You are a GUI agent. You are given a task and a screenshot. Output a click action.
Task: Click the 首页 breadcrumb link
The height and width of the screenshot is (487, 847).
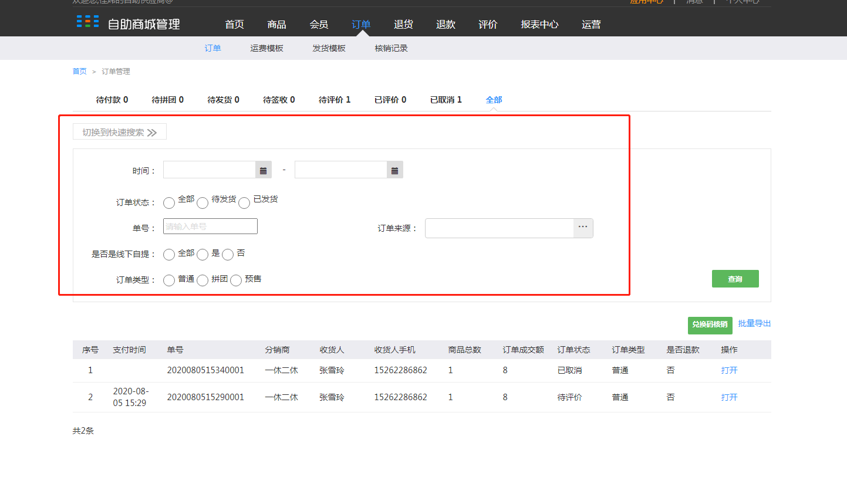pyautogui.click(x=79, y=72)
